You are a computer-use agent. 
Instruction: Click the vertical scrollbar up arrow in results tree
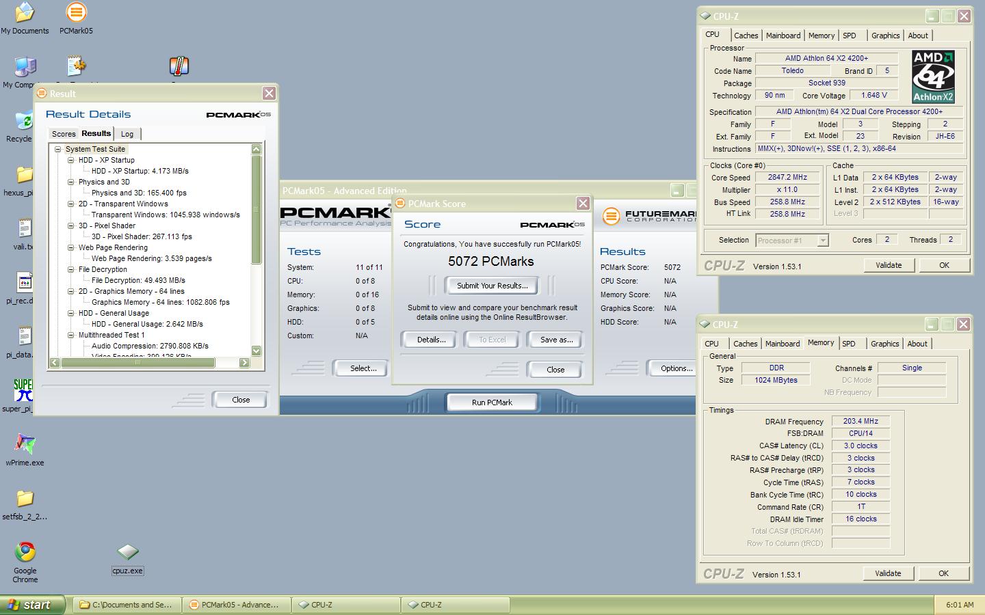click(x=257, y=149)
